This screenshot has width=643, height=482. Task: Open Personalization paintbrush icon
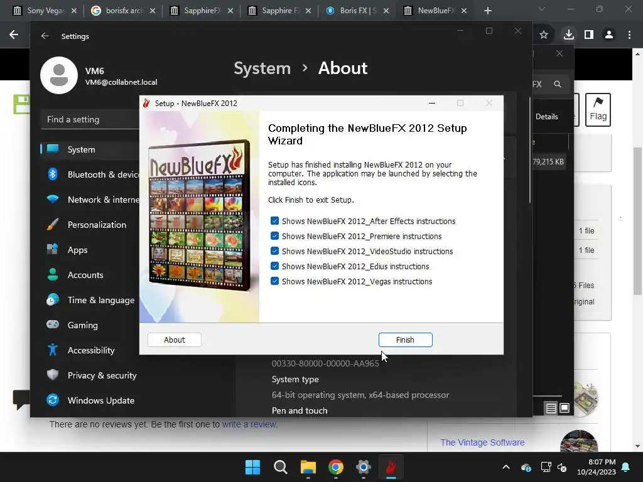[53, 224]
